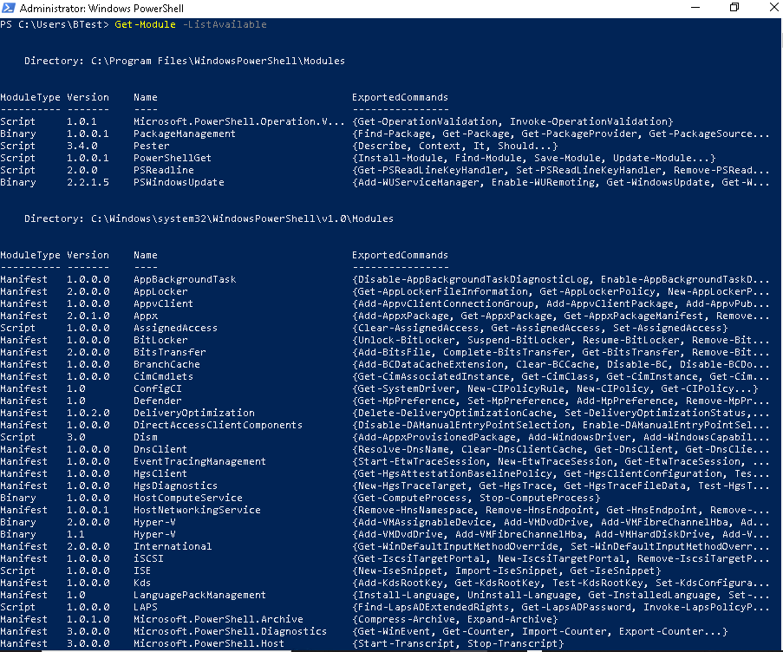
Task: Click the Get-OperationValidation exported commands
Action: (x=512, y=121)
